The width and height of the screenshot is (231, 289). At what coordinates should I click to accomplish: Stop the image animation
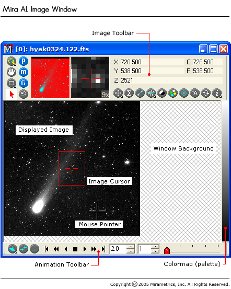[75, 249]
